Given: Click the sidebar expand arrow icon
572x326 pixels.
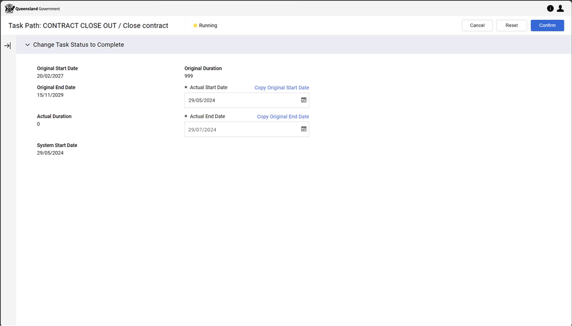Looking at the screenshot, I should tap(8, 45).
